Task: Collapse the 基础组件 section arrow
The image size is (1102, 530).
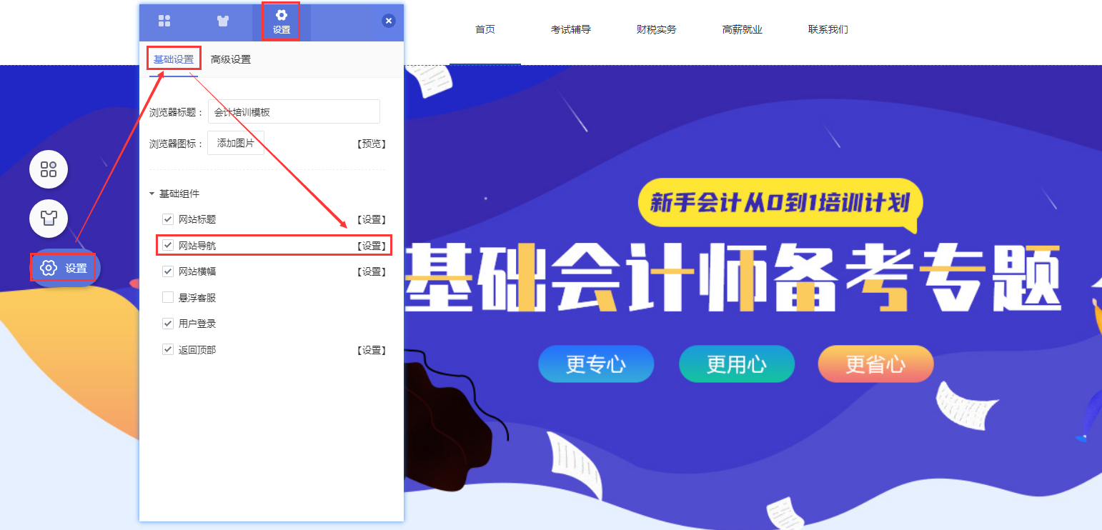Action: coord(152,194)
